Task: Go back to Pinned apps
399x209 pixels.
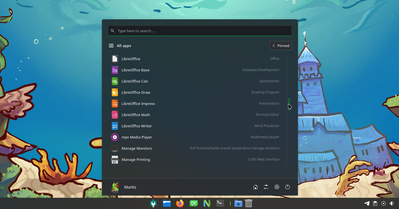Action: [x=281, y=46]
